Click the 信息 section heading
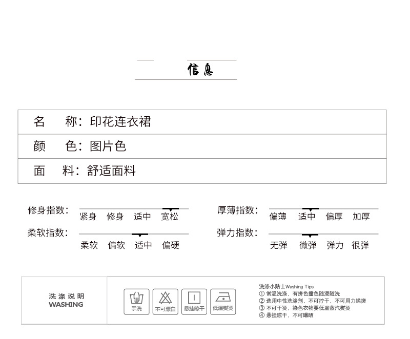 coord(200,70)
